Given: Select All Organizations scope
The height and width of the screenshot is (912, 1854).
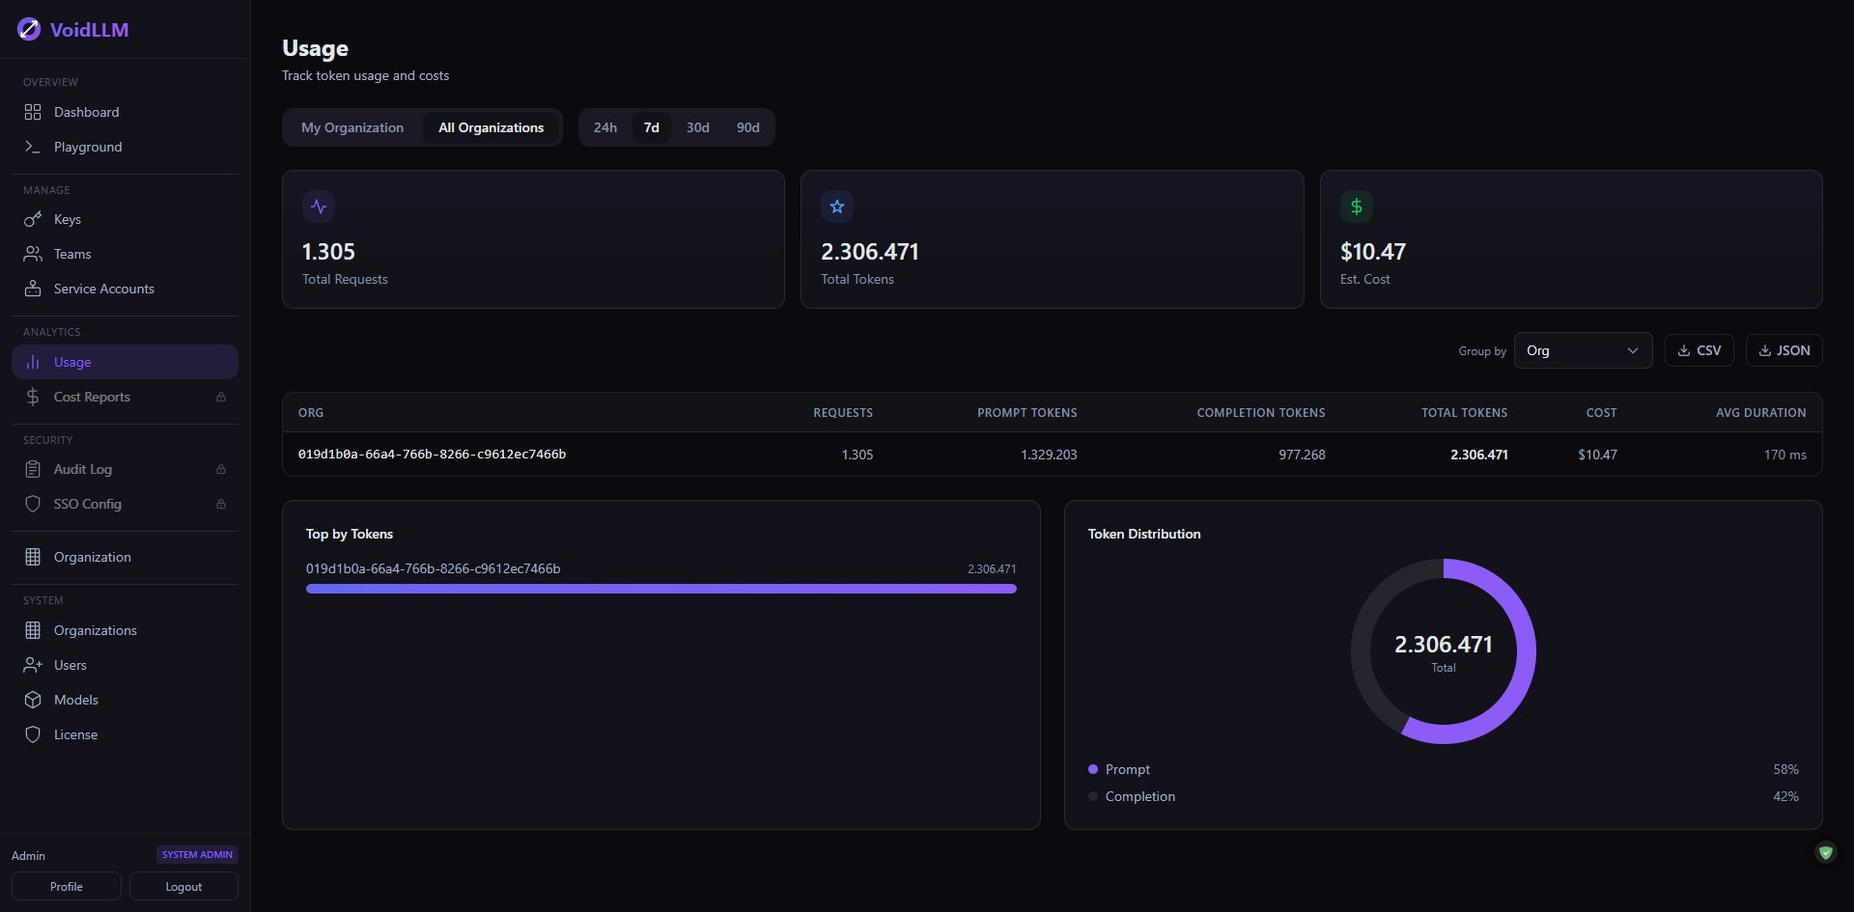Looking at the screenshot, I should (x=492, y=127).
